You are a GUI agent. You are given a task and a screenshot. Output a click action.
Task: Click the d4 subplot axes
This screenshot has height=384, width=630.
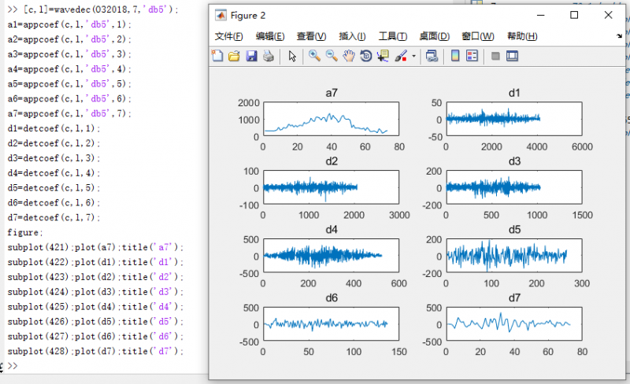[x=331, y=255]
